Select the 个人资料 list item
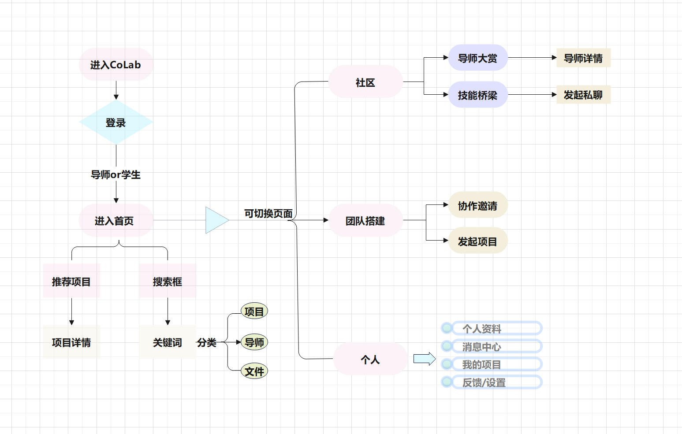This screenshot has width=682, height=434. point(497,328)
